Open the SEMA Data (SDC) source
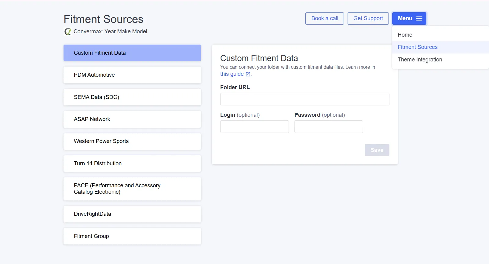Image resolution: width=489 pixels, height=264 pixels. click(x=132, y=97)
